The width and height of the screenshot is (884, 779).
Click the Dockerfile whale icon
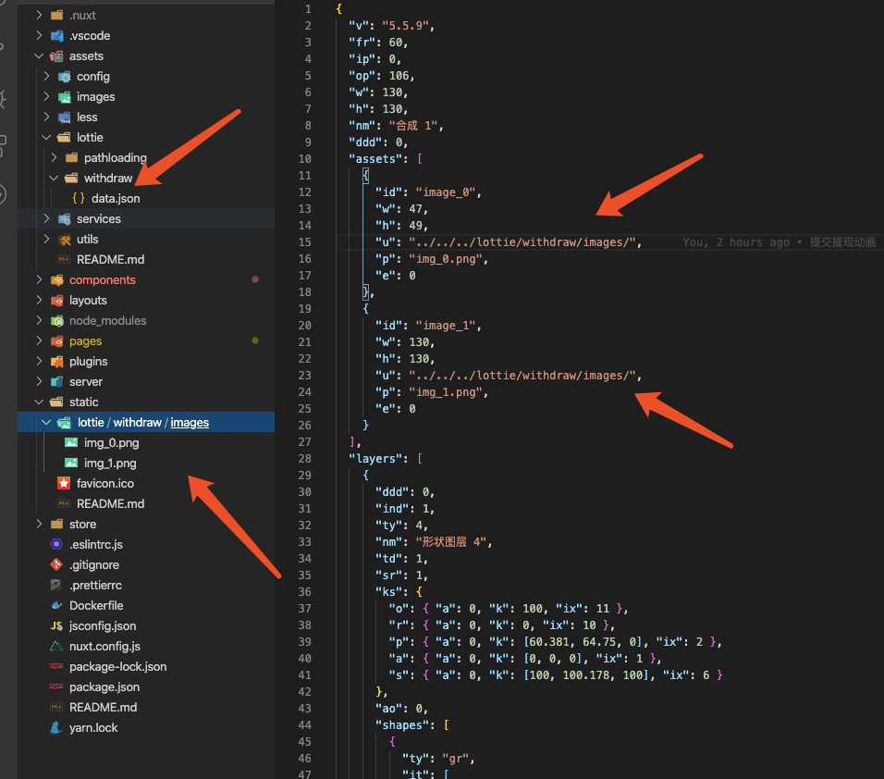[56, 605]
